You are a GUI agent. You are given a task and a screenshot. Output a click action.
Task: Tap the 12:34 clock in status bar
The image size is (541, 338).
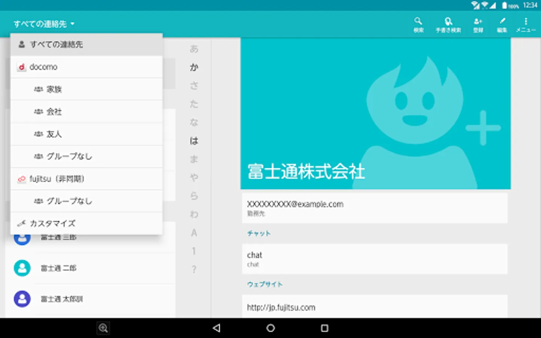tap(530, 5)
